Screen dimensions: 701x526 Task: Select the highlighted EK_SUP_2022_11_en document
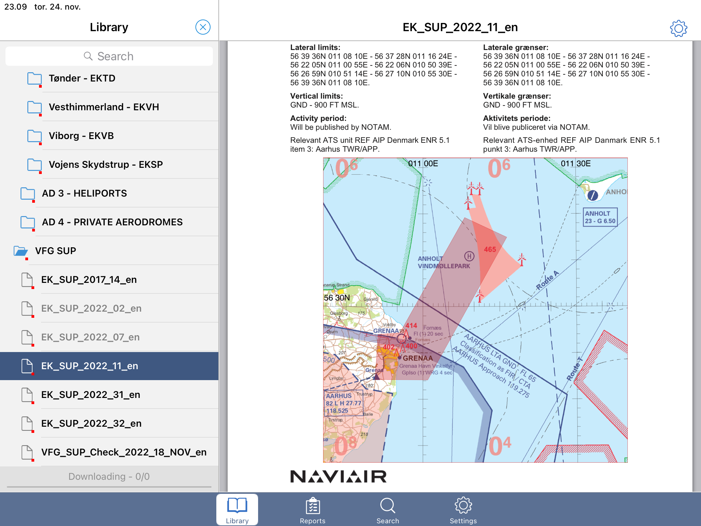109,366
